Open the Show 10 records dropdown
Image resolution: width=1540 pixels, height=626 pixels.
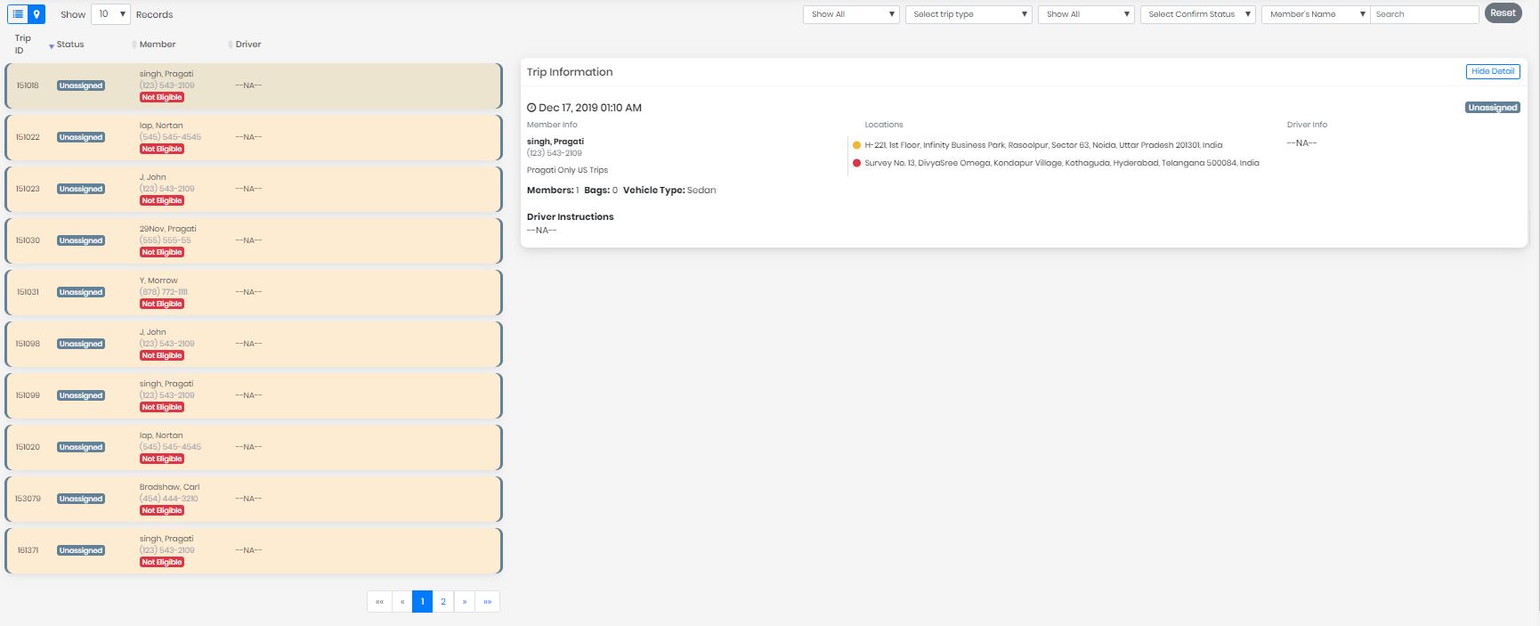pyautogui.click(x=110, y=14)
